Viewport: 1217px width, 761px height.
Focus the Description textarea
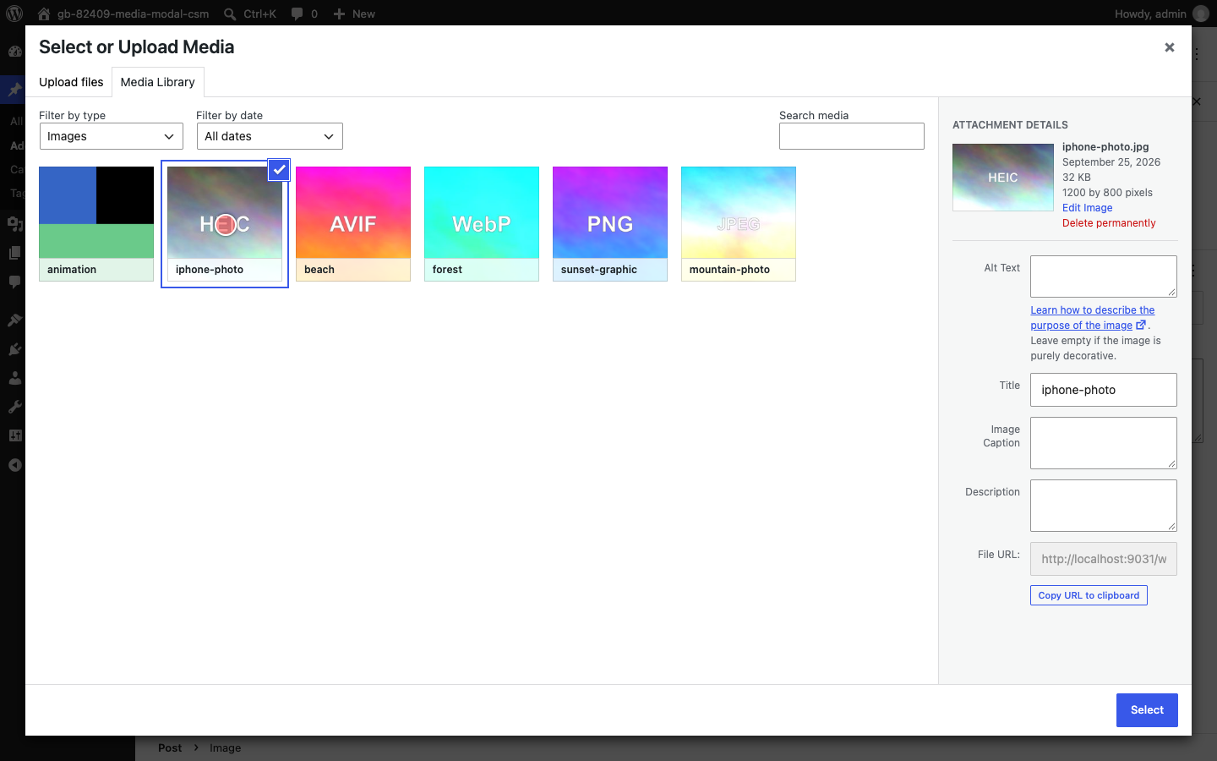tap(1104, 506)
